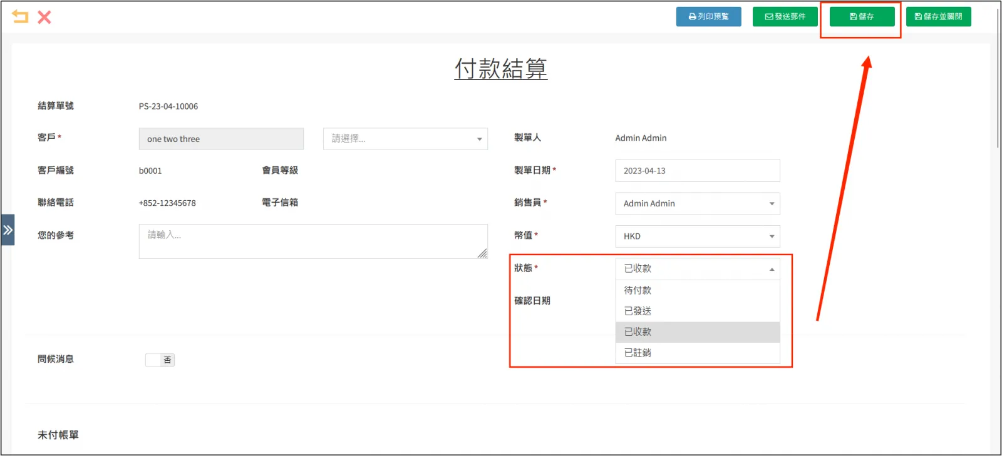1002x456 pixels.
Task: Toggle the 問候消息 switch
Action: (160, 360)
